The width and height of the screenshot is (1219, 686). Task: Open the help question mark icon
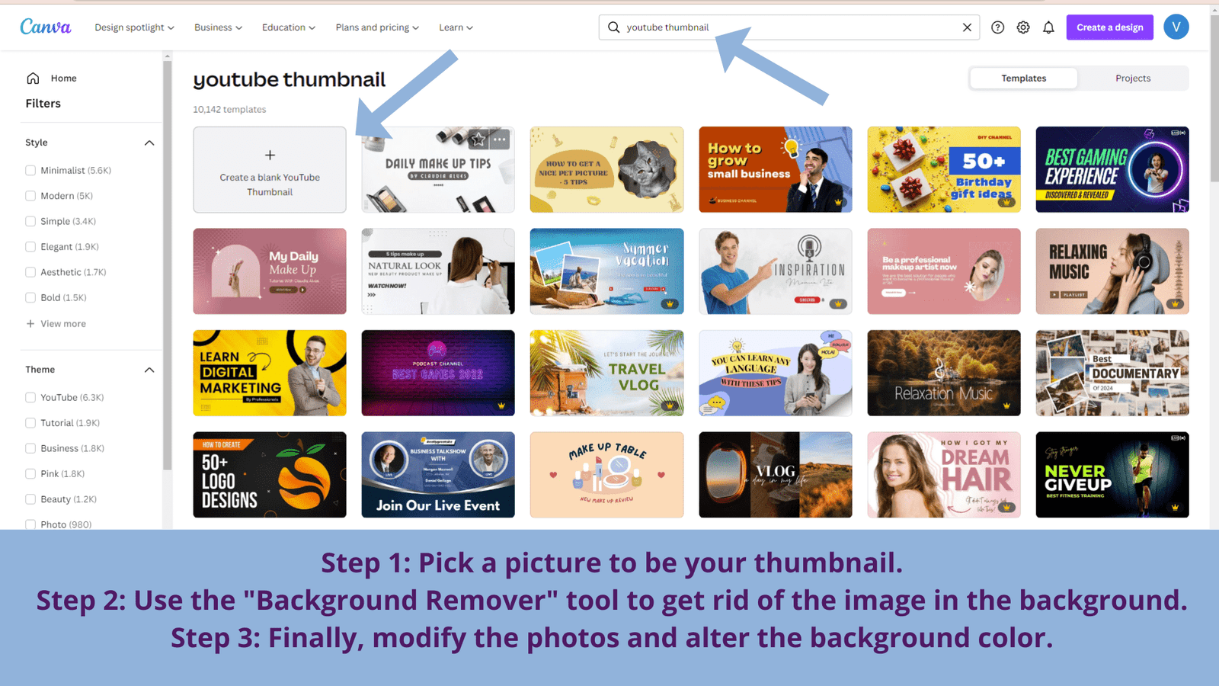pyautogui.click(x=997, y=27)
